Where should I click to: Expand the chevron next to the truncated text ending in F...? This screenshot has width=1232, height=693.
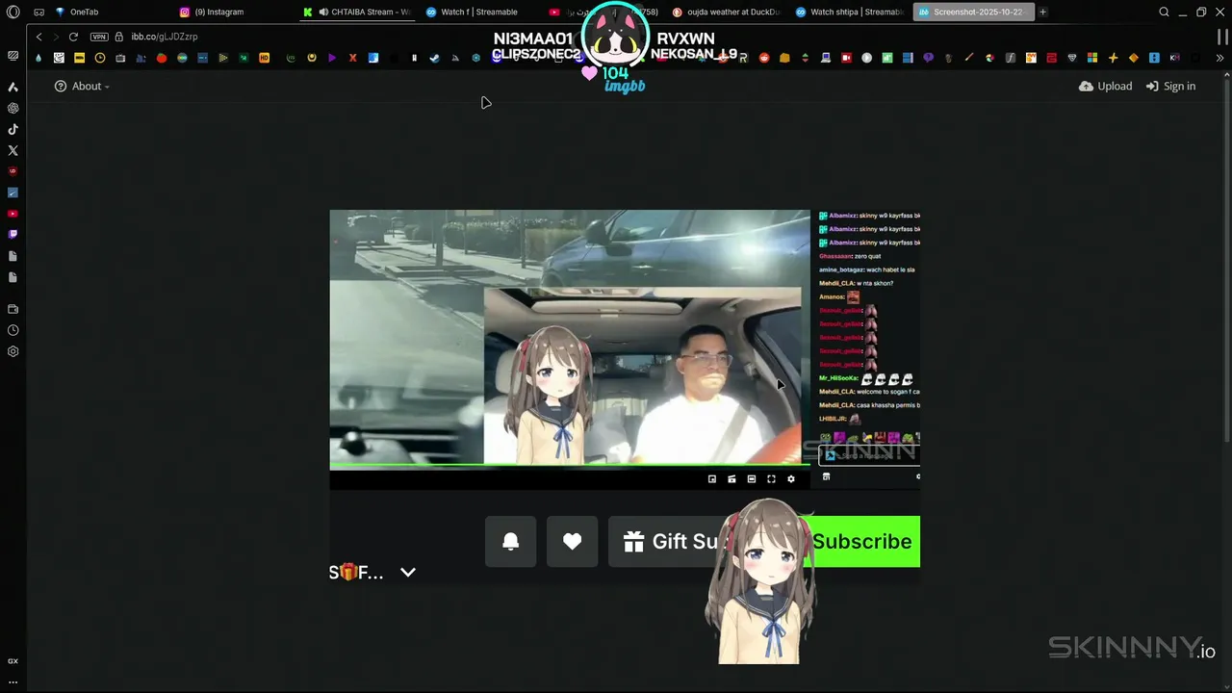pos(408,572)
